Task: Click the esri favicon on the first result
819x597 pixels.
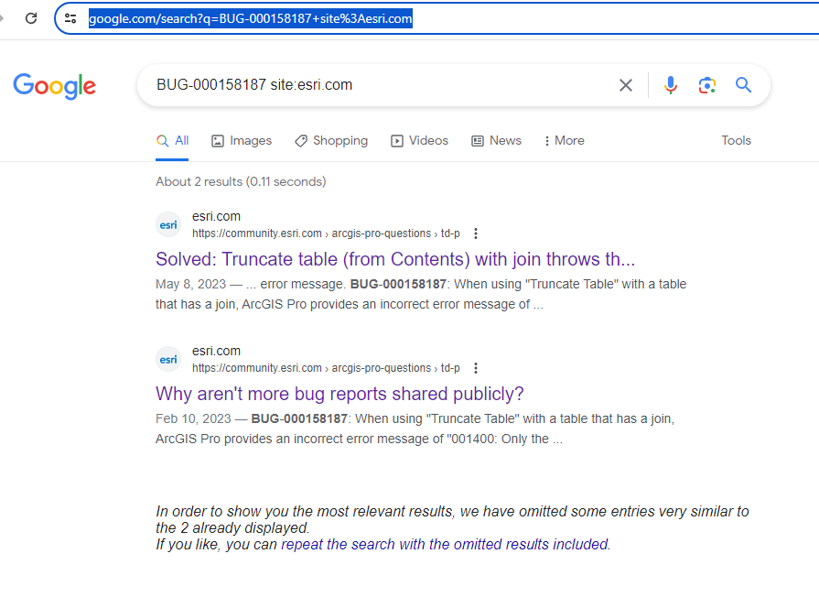Action: (x=168, y=224)
